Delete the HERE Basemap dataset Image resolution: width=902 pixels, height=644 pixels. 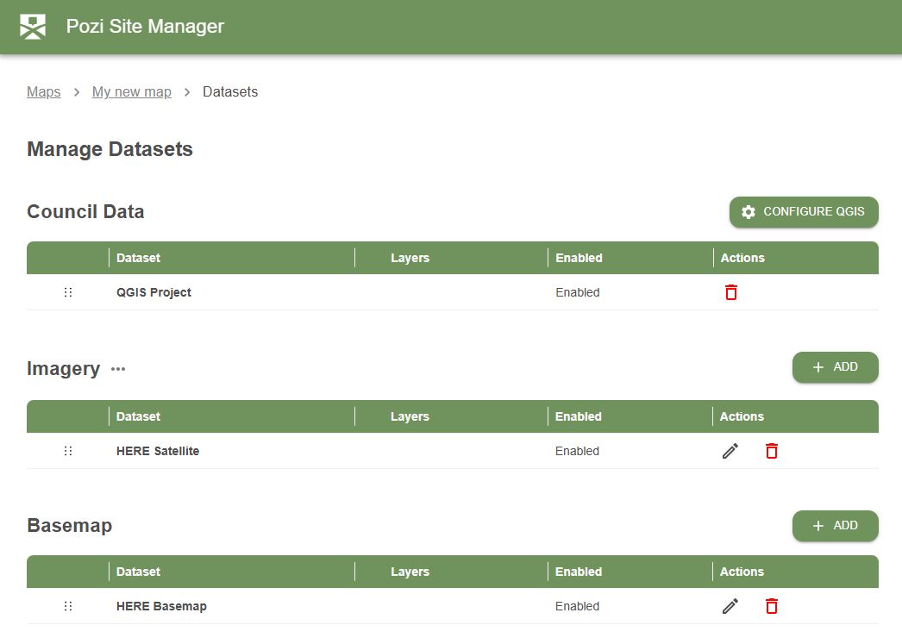coord(771,605)
